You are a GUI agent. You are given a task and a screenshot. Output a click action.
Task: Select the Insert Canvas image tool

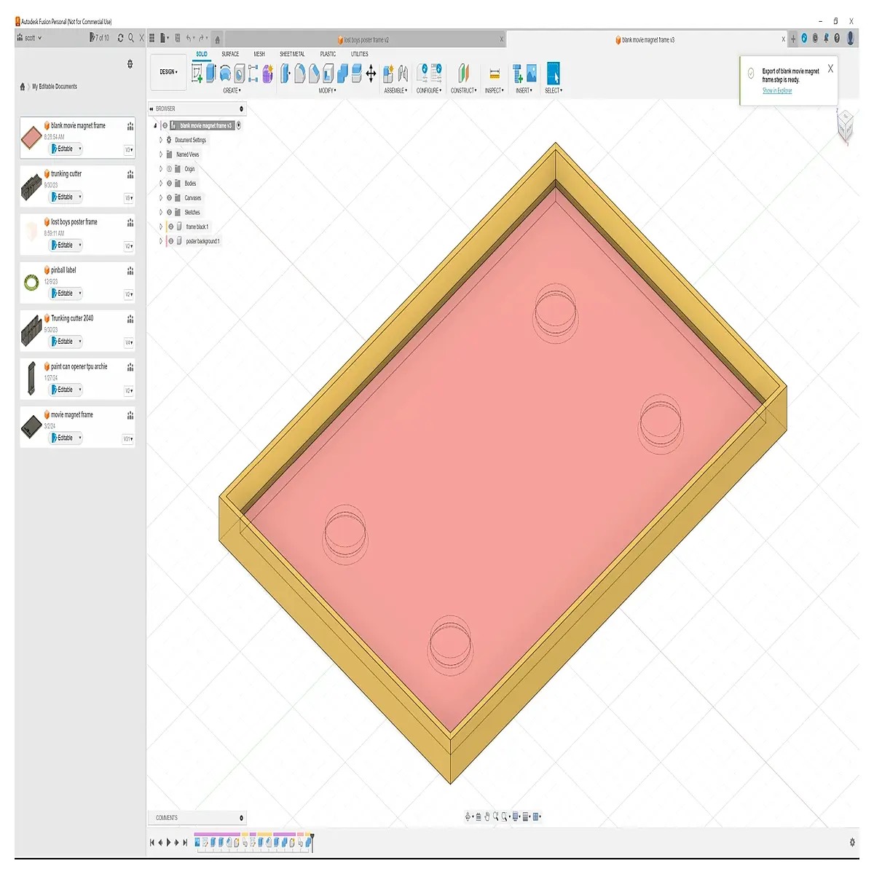point(532,73)
